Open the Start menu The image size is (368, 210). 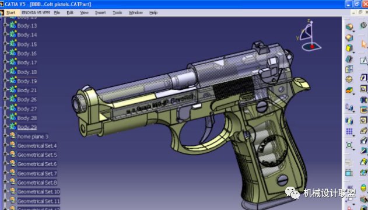10,13
